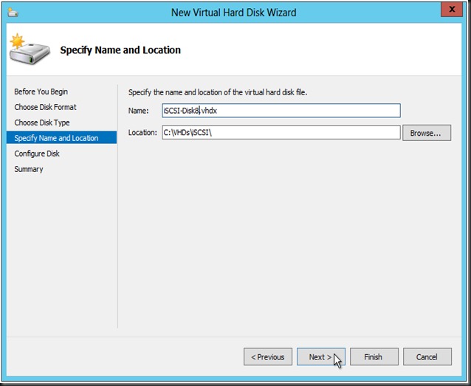This screenshot has height=386, width=471.
Task: Open the Summary step
Action: tap(29, 169)
